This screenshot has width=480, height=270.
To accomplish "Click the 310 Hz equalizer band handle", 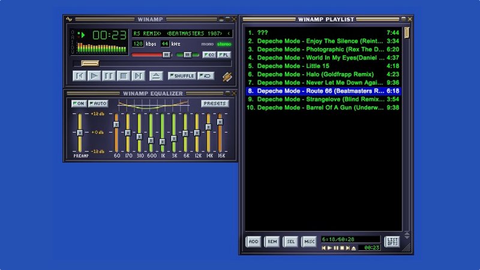I will click(x=139, y=137).
